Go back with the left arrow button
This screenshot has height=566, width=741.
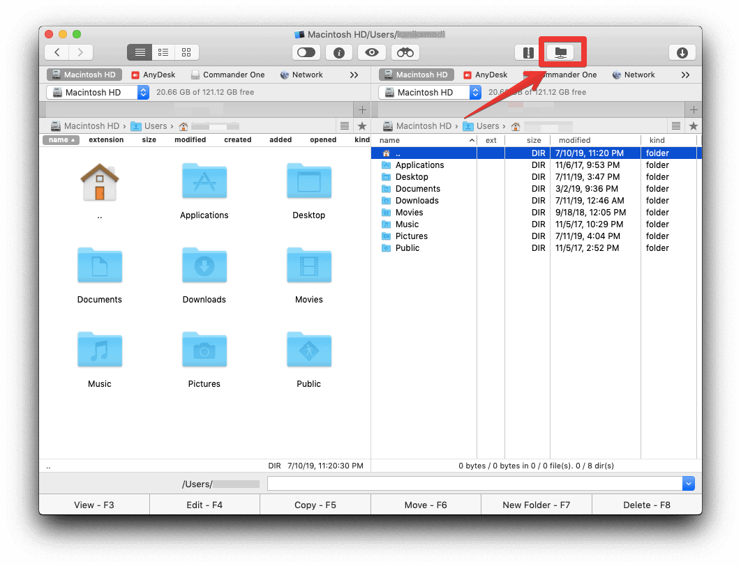tap(57, 52)
